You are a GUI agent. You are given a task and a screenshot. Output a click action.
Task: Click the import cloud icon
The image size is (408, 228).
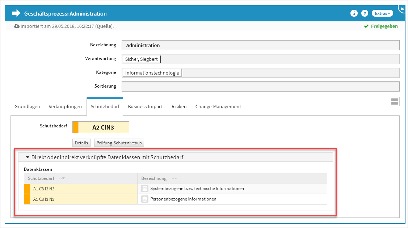point(17,26)
